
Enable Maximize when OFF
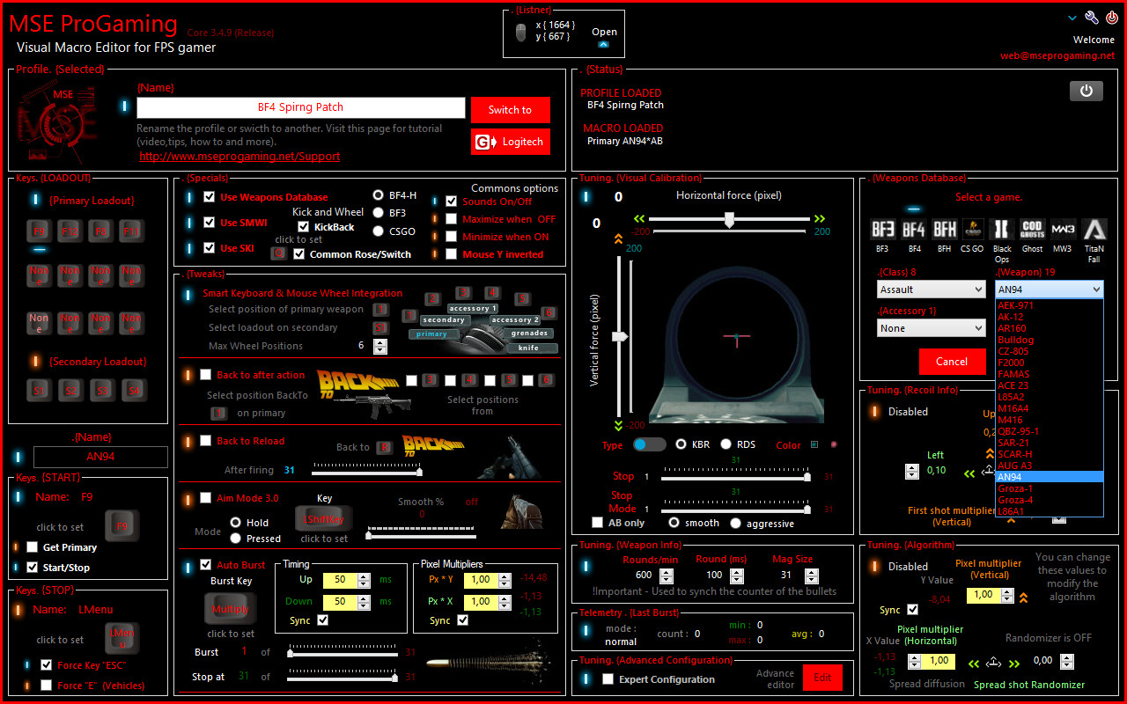[x=452, y=219]
